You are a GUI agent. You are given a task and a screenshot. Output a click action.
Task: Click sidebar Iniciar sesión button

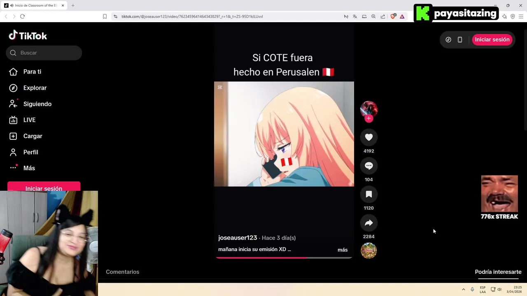pos(44,187)
